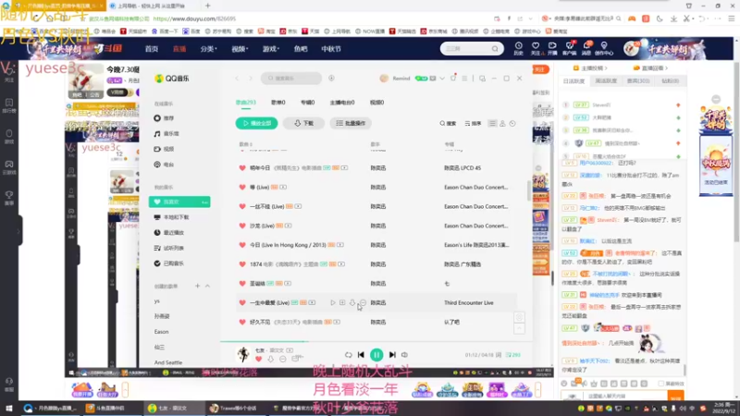Click the QQ Music search field
Screen dimensions: 740x416
pyautogui.click(x=291, y=78)
